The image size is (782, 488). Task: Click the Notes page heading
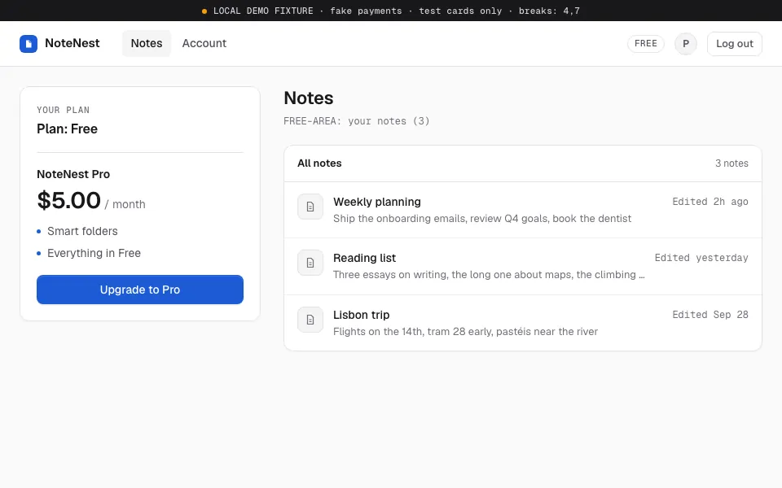coord(309,98)
